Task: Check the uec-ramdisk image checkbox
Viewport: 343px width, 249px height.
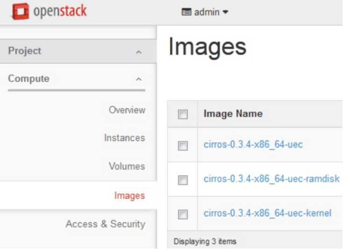Action: 183,180
